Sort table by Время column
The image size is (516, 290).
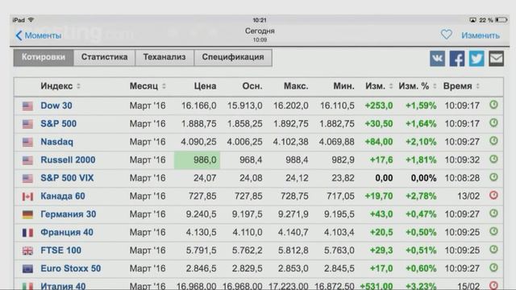[461, 86]
